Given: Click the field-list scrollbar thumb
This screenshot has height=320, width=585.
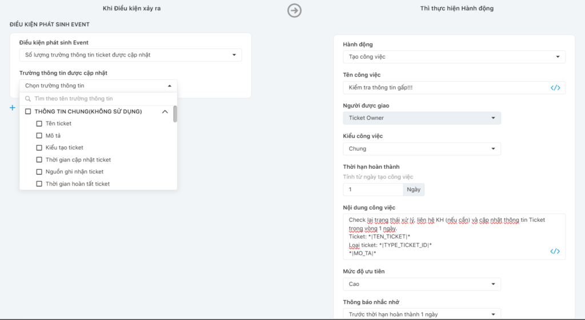Looking at the screenshot, I should coord(175,114).
